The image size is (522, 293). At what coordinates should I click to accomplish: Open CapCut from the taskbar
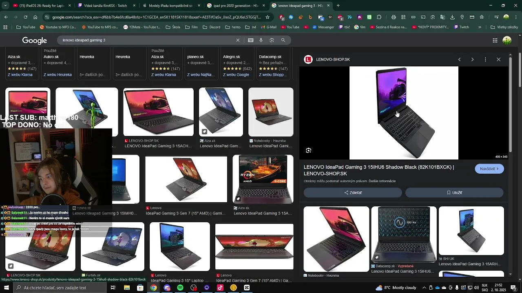coord(247,288)
